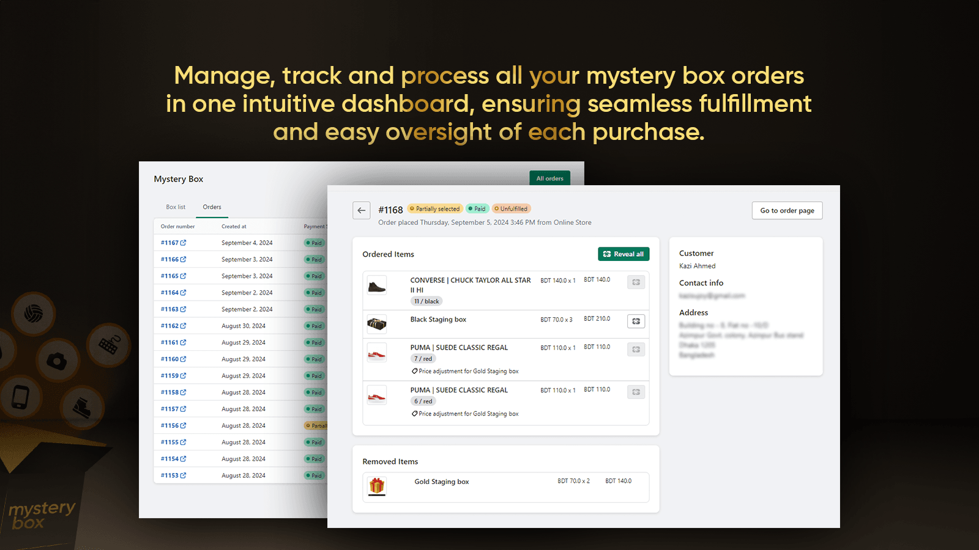
Task: Open order #1167 via its external link icon
Action: (182, 242)
